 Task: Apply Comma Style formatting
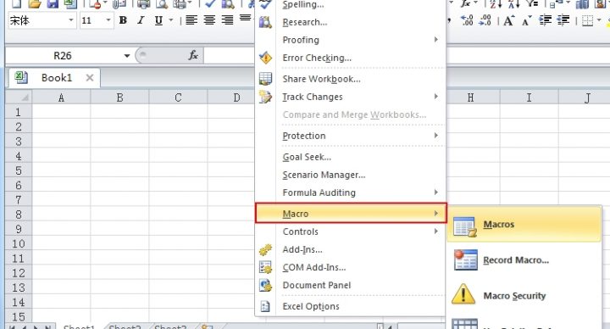click(x=448, y=20)
